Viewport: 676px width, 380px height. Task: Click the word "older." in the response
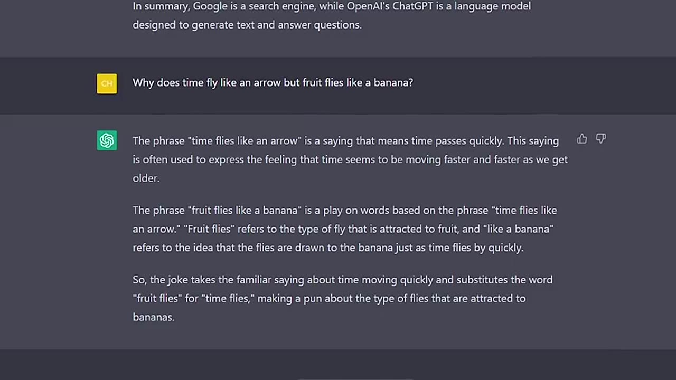[146, 178]
